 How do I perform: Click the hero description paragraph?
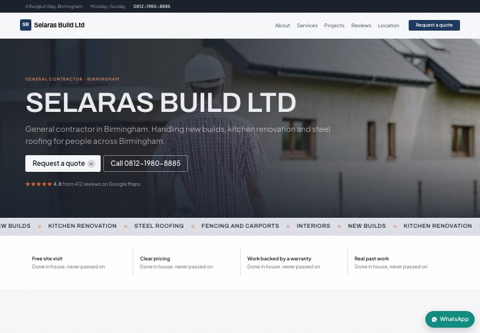[x=178, y=135]
